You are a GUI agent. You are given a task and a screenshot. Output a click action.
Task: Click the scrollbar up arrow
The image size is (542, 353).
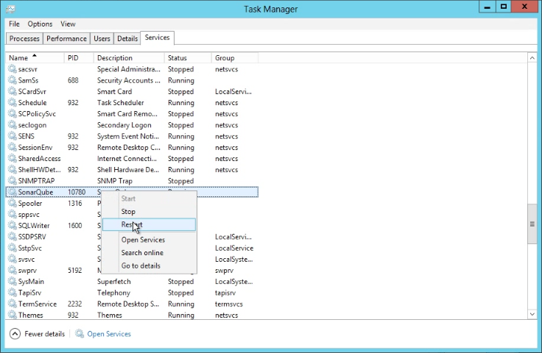(x=532, y=58)
